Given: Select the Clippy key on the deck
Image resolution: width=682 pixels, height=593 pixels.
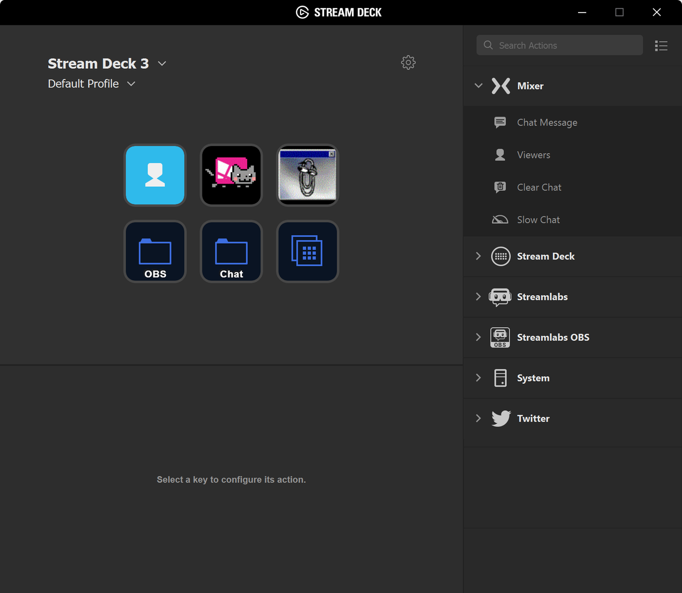Looking at the screenshot, I should (x=307, y=175).
